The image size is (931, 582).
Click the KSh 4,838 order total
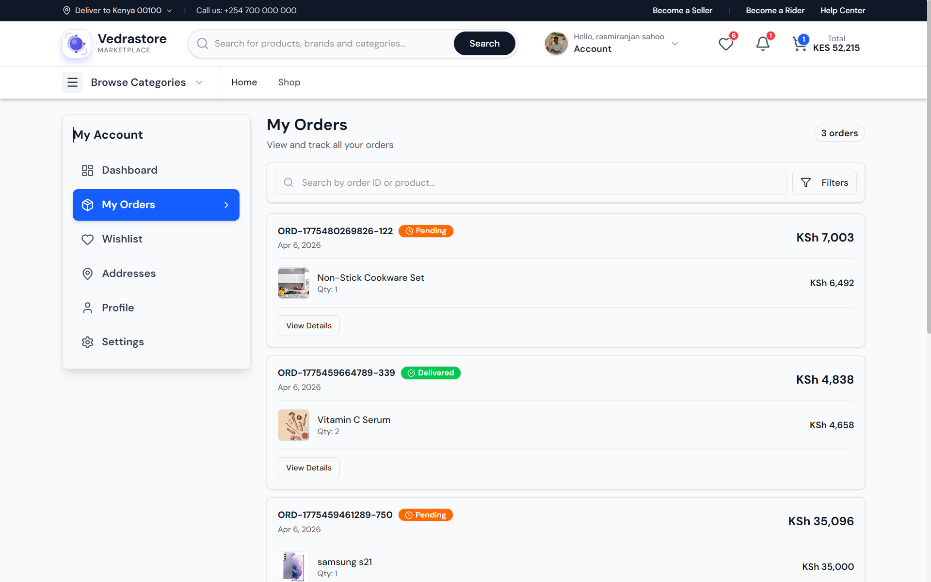coord(825,380)
